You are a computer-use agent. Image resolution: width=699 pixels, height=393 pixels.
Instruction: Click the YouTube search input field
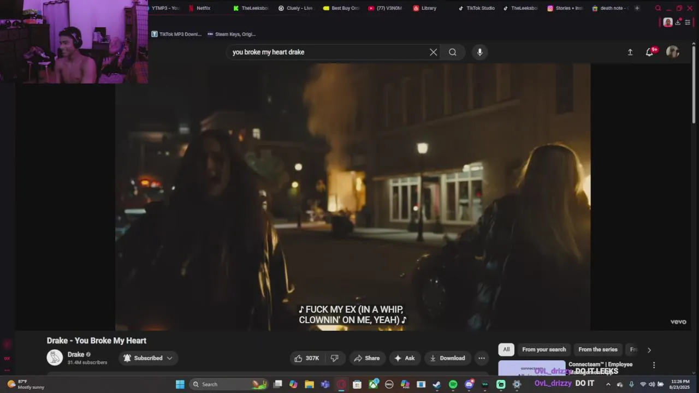[328, 52]
